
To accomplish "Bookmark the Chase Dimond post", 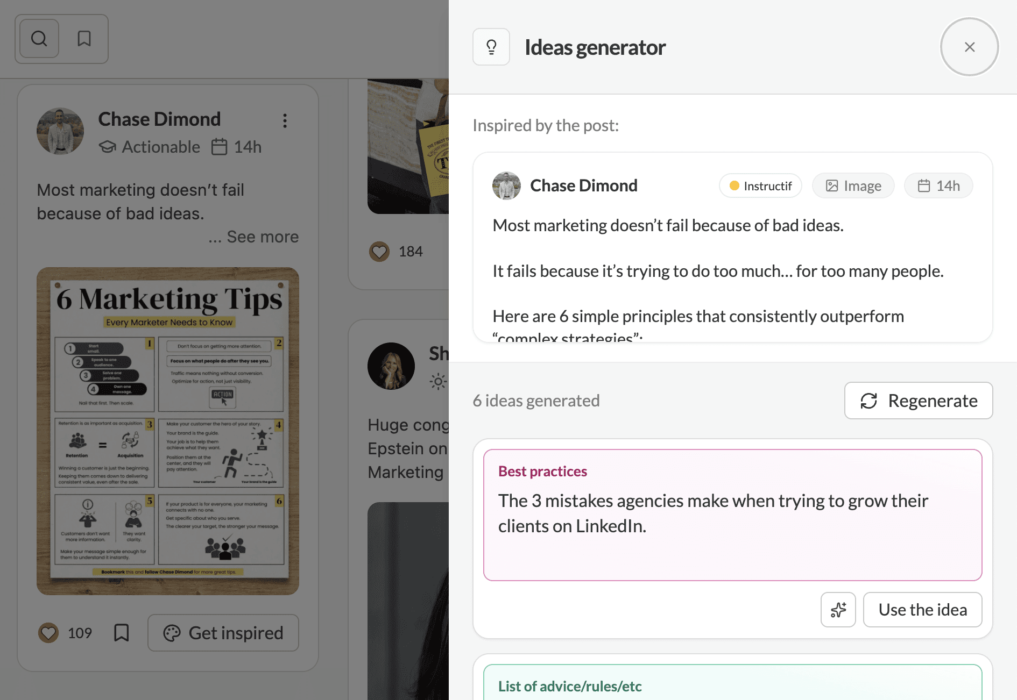I will [x=122, y=633].
